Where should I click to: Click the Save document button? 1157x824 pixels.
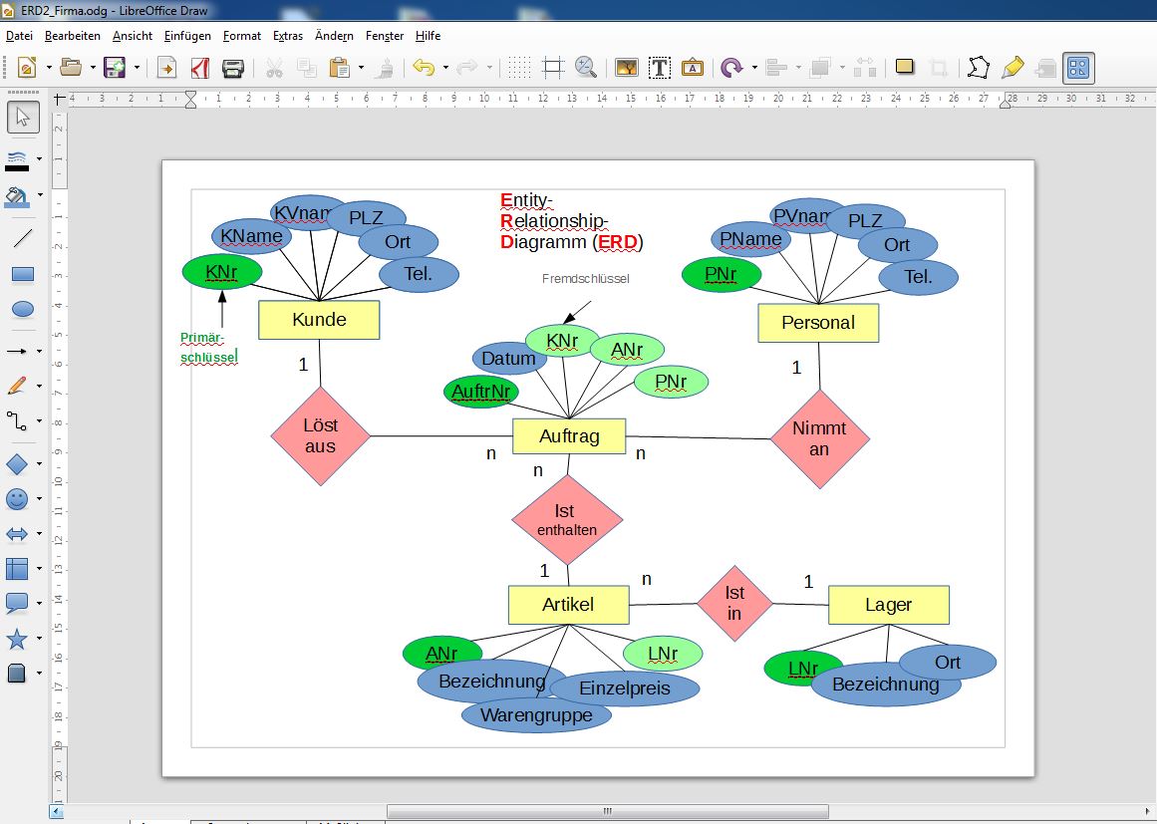tap(116, 68)
